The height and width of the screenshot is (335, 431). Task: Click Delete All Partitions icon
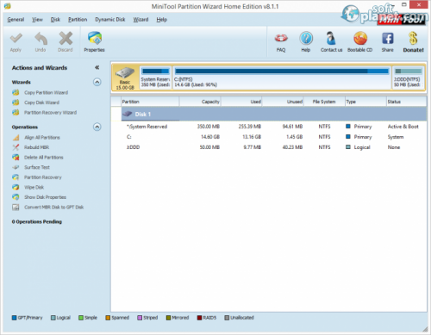(16, 158)
